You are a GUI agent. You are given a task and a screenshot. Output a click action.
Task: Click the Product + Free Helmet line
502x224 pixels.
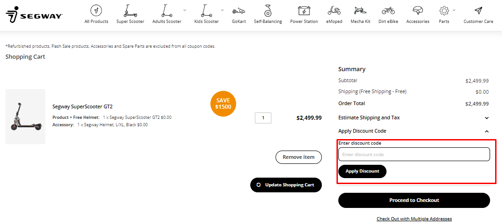pos(112,118)
